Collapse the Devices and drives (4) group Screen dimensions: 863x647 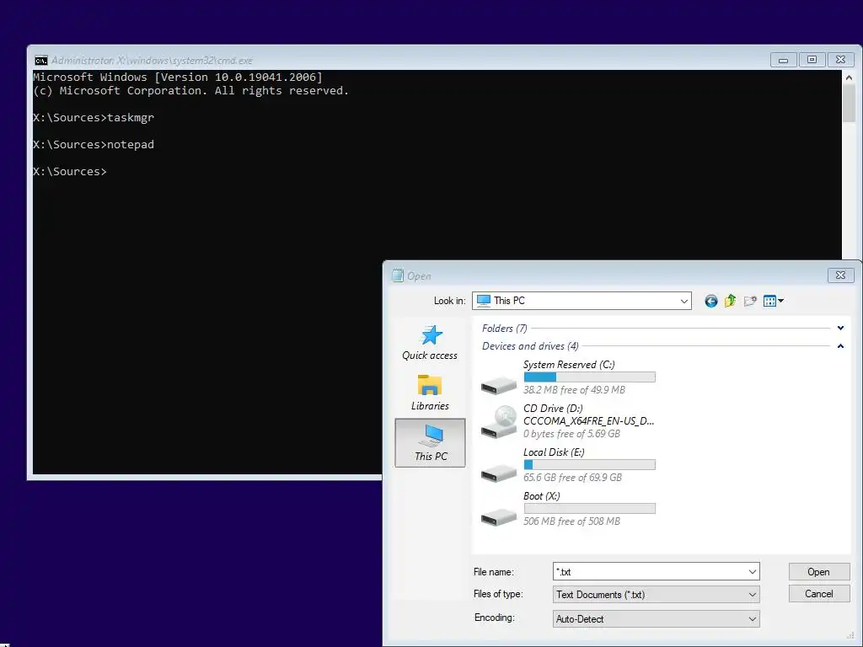pos(840,346)
